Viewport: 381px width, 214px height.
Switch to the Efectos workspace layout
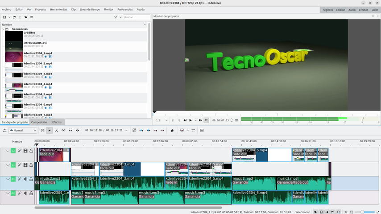coord(364,9)
